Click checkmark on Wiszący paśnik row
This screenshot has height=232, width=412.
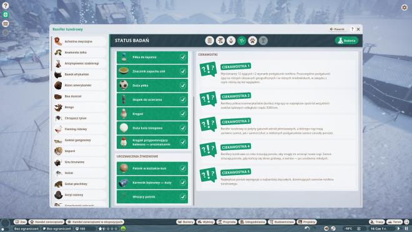[183, 197]
